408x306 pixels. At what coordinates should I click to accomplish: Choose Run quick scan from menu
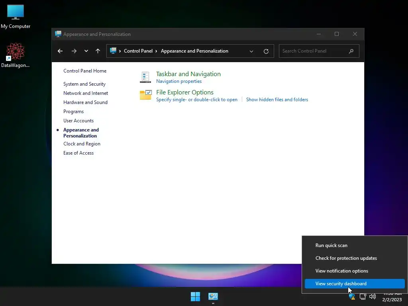tap(355, 245)
